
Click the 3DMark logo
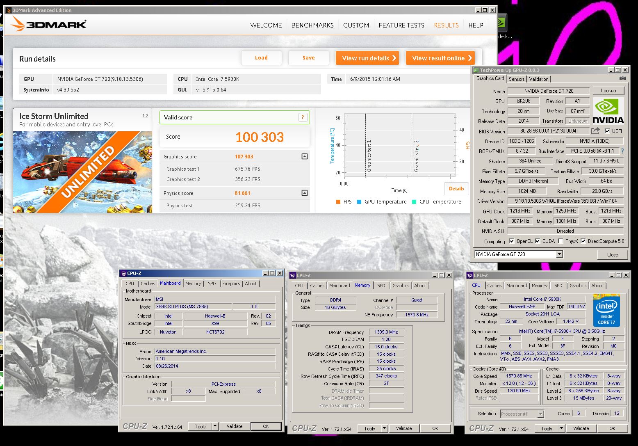(x=49, y=24)
